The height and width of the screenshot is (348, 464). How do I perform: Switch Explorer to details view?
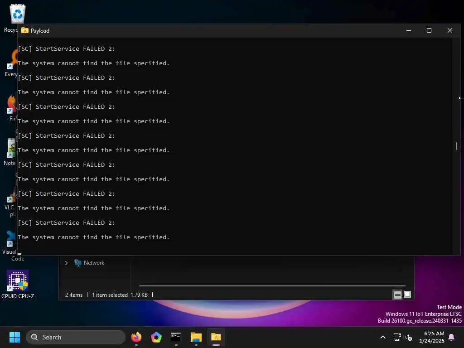click(398, 295)
